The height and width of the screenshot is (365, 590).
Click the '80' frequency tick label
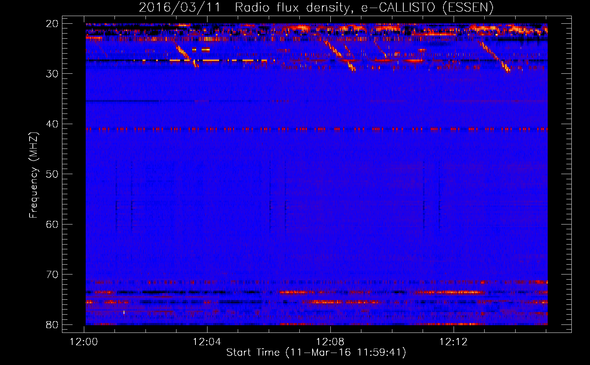point(53,325)
